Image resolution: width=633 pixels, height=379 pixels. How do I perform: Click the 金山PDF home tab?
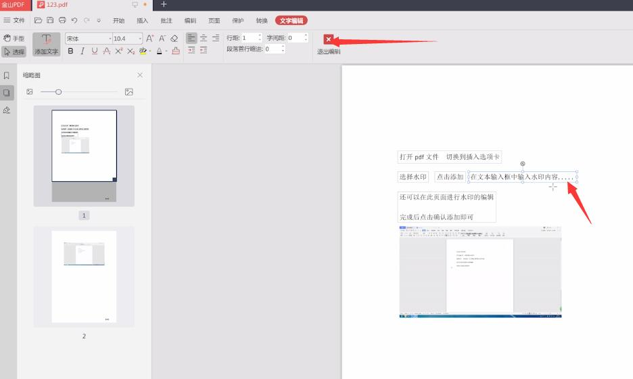coord(15,5)
